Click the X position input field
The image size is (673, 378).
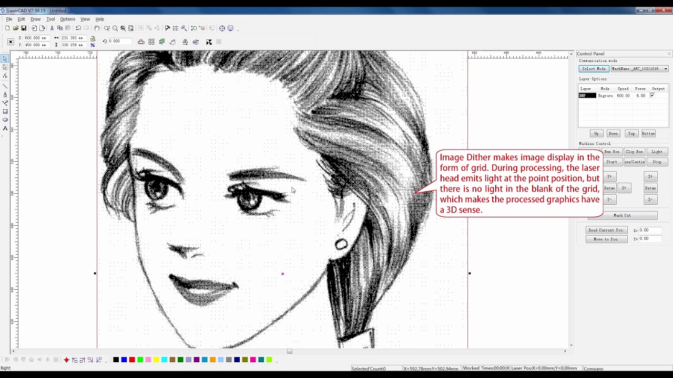36,38
